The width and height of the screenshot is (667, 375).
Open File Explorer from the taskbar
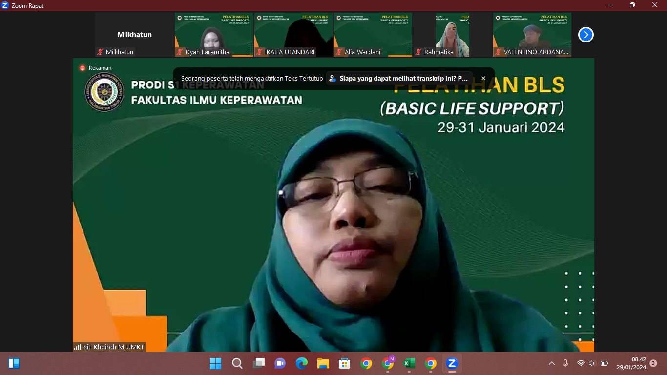coord(323,363)
